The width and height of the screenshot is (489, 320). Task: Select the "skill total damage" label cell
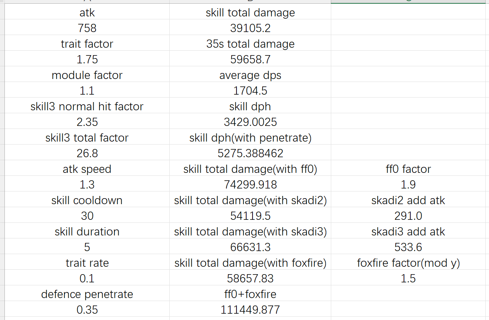pos(250,13)
